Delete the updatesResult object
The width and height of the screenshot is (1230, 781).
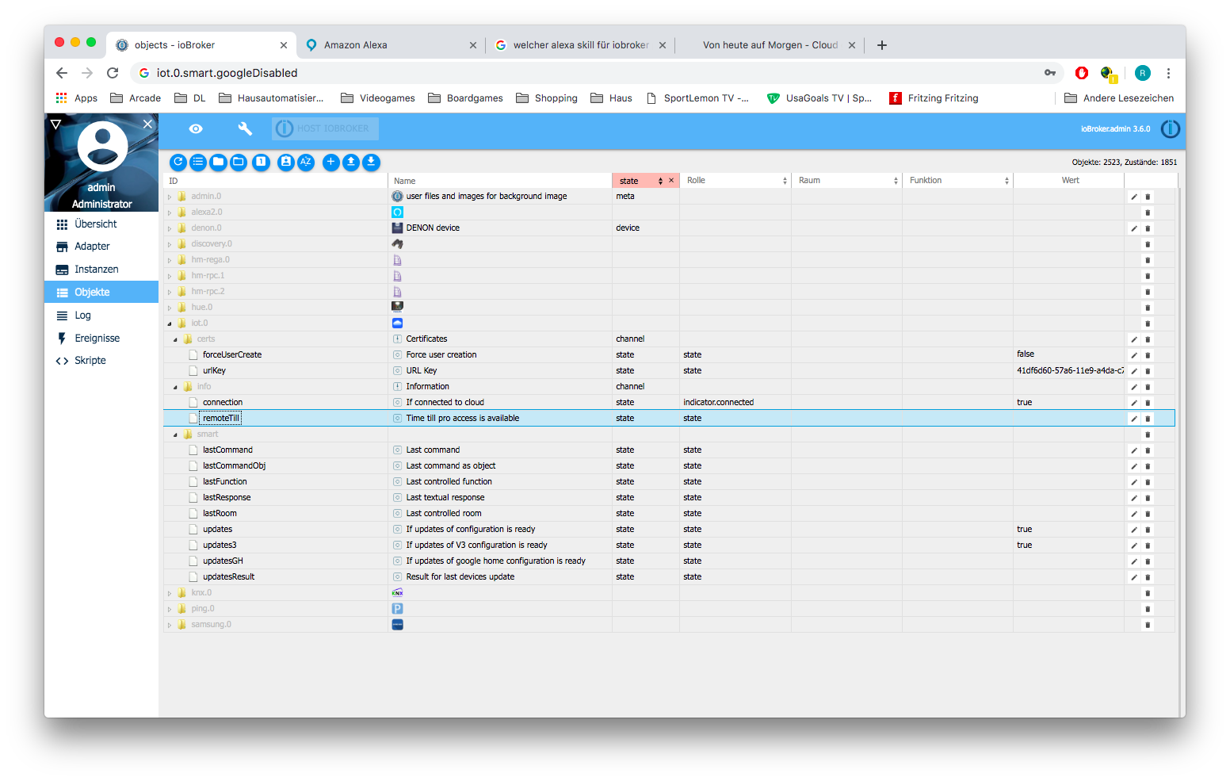[1148, 577]
